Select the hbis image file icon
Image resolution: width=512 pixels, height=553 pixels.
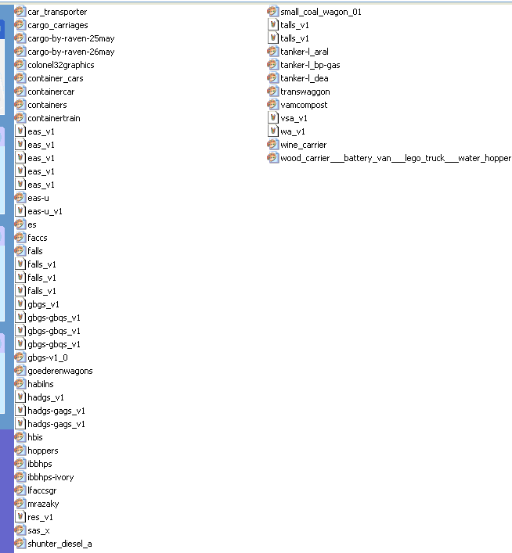click(x=20, y=437)
